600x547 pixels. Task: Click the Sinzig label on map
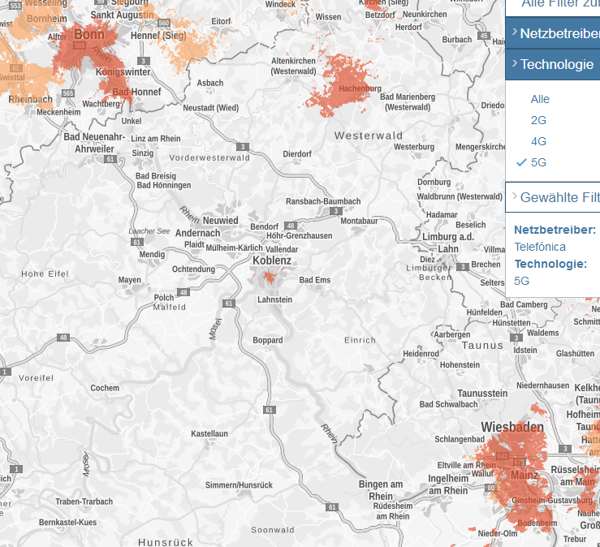click(143, 153)
